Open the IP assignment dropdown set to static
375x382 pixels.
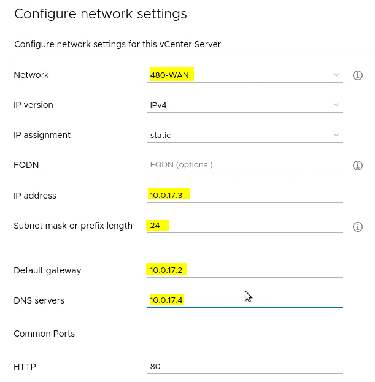(244, 135)
